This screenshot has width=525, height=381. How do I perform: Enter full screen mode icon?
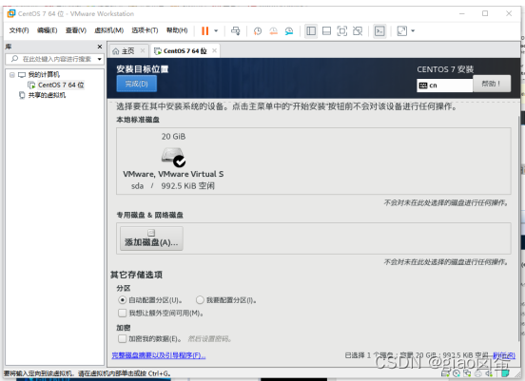(341, 30)
